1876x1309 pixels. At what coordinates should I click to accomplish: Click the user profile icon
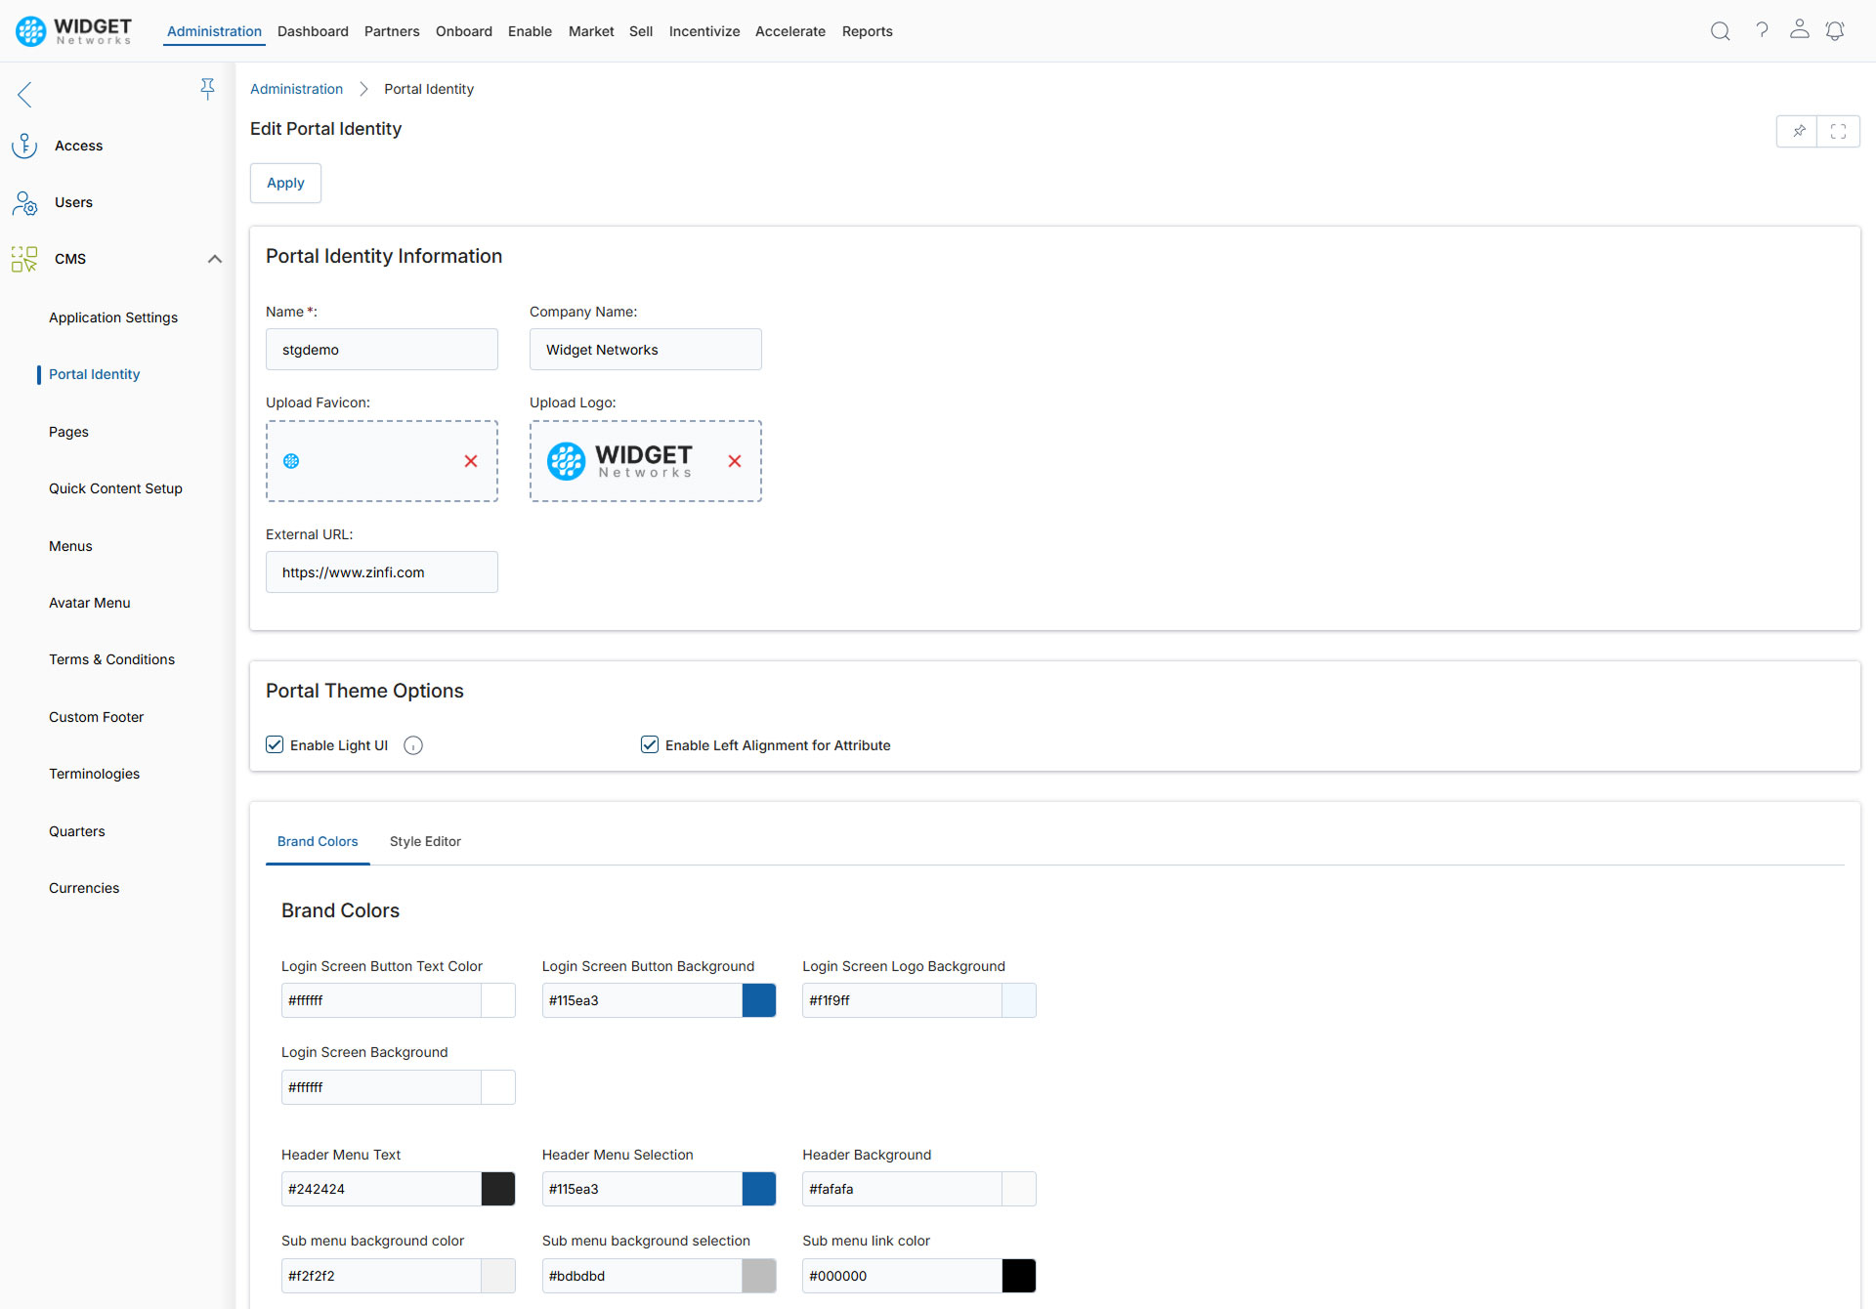pyautogui.click(x=1799, y=30)
